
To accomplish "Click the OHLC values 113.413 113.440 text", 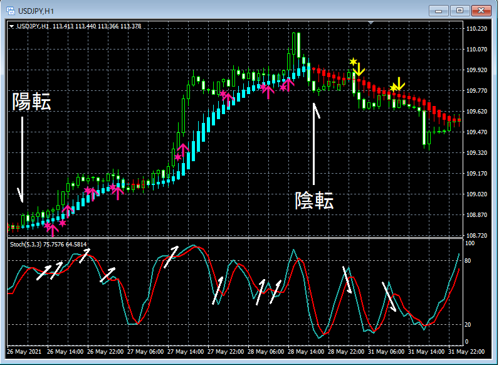I will click(x=75, y=26).
